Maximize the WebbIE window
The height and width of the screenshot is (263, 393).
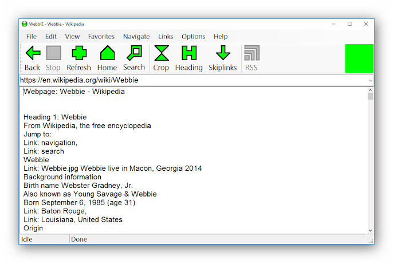click(349, 24)
